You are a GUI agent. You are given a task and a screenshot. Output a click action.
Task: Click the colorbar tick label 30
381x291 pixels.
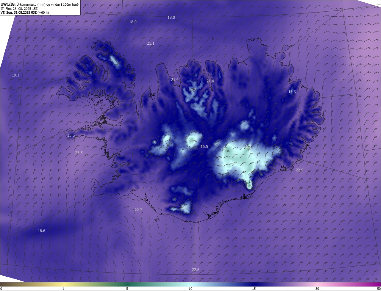pyautogui.click(x=317, y=289)
